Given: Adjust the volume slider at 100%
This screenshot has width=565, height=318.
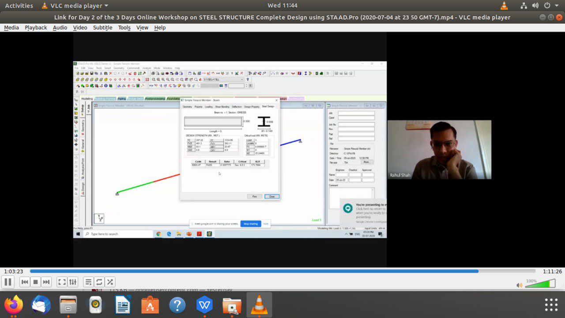Looking at the screenshot, I should click(x=540, y=284).
